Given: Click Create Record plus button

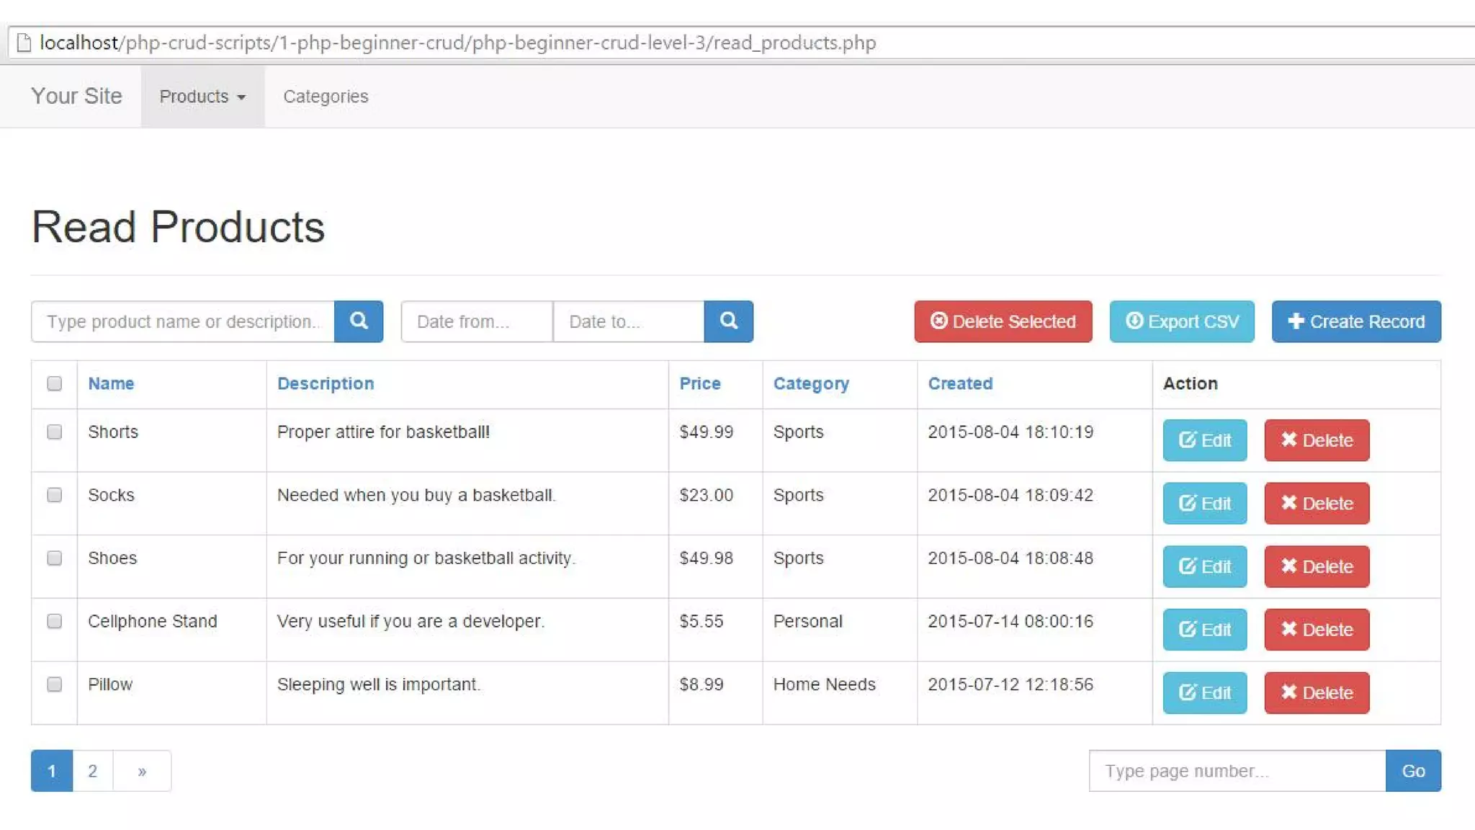Looking at the screenshot, I should tap(1355, 321).
